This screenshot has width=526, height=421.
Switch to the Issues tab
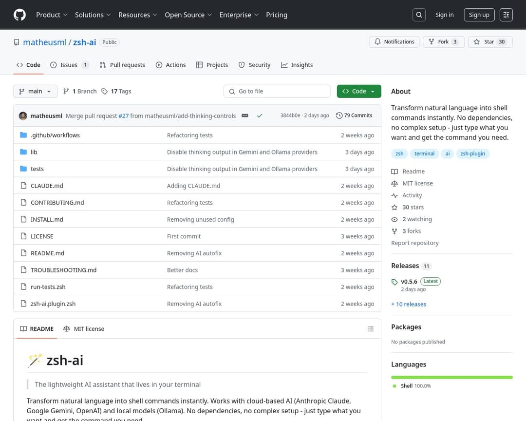70,65
